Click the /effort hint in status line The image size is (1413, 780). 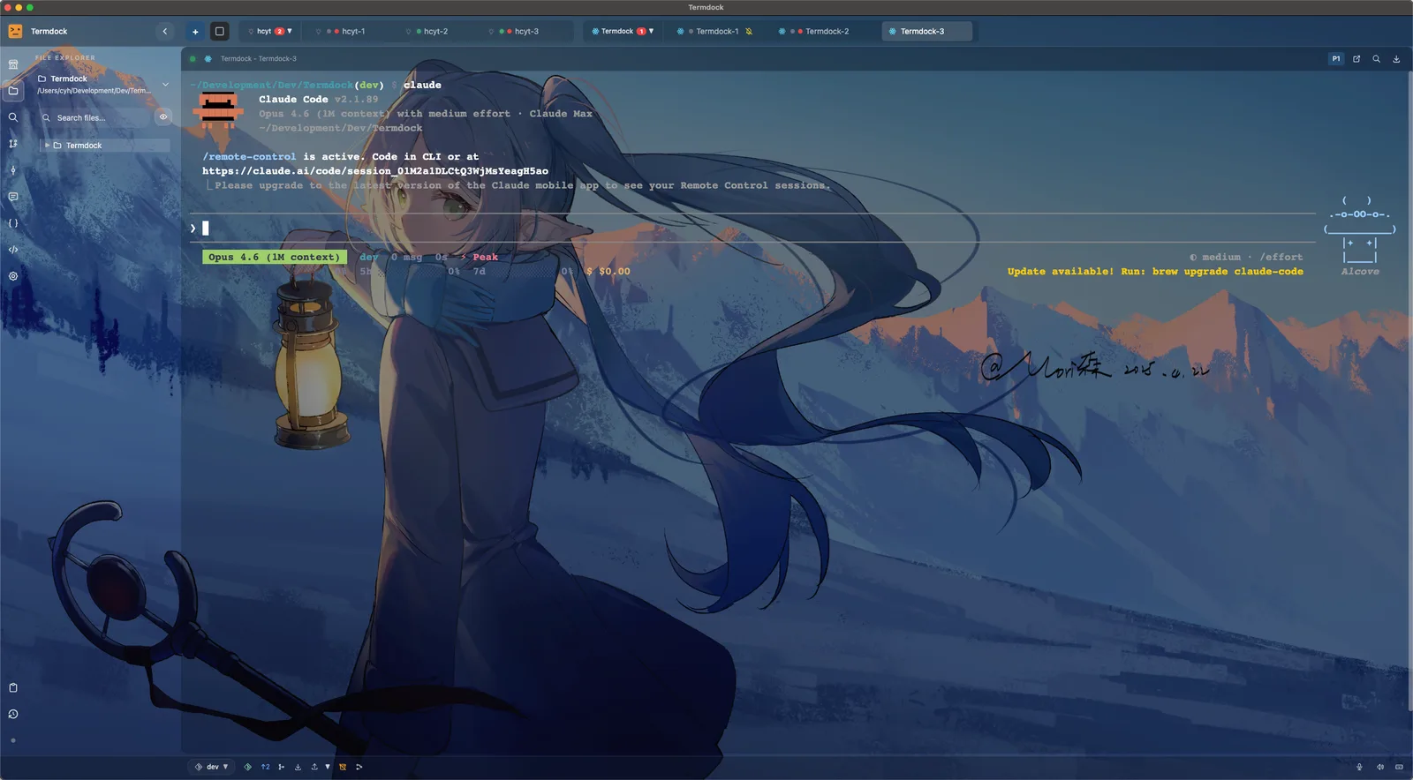click(1281, 258)
